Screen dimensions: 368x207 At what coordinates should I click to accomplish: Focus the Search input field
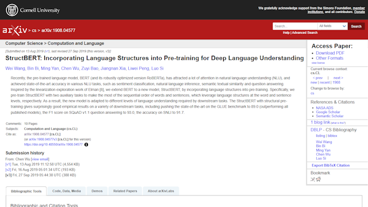295,26
